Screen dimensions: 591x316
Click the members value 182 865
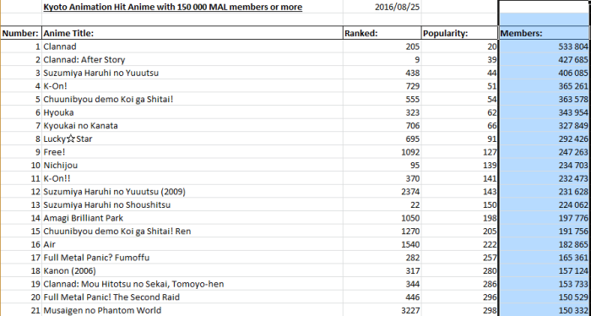[x=545, y=244]
